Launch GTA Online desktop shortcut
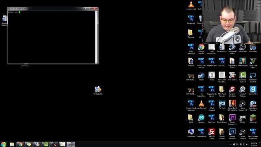This screenshot has width=261, height=147. (x=232, y=76)
